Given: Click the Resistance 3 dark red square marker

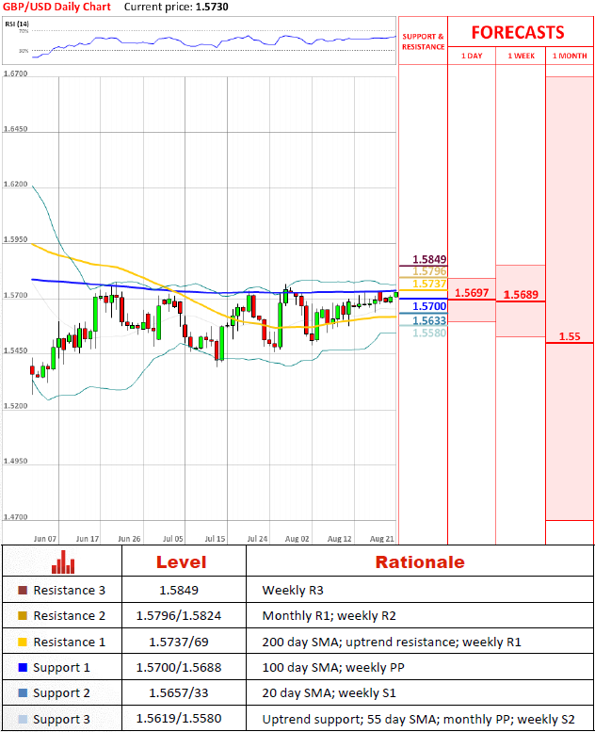Looking at the screenshot, I should pos(23,591).
